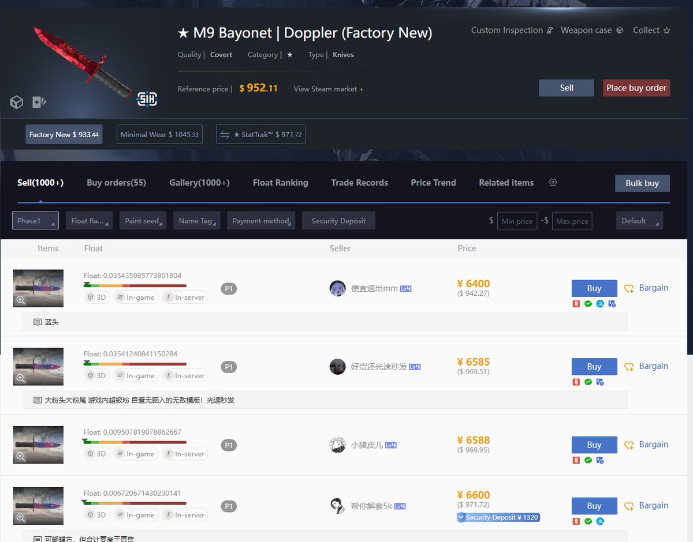Open the Weapon case link
Screen dimensions: 693x542
(x=592, y=30)
